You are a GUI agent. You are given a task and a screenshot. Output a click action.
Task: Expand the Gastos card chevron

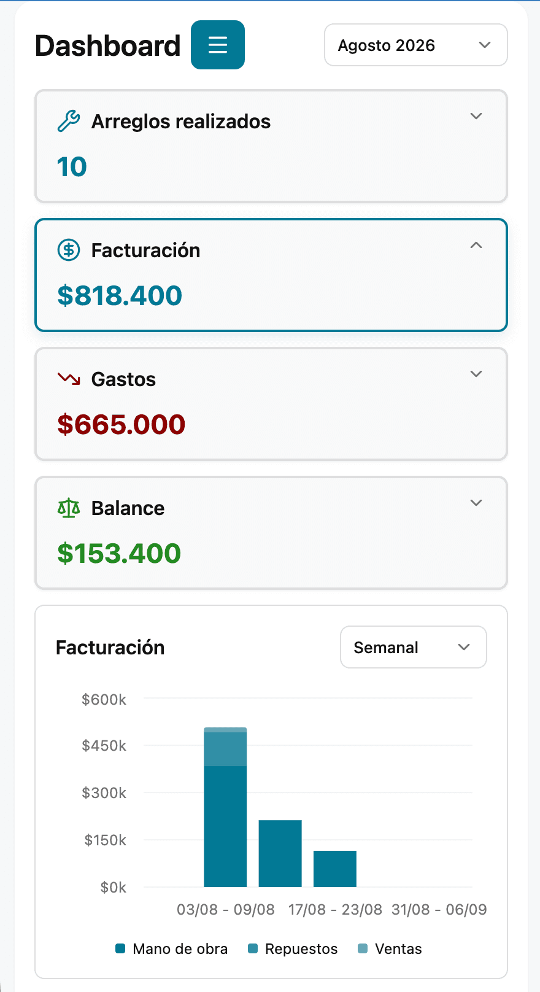[x=476, y=374]
